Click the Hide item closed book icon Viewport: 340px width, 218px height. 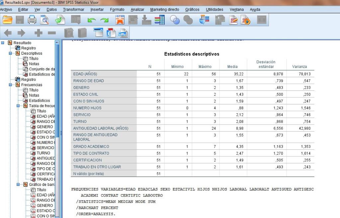[82, 33]
